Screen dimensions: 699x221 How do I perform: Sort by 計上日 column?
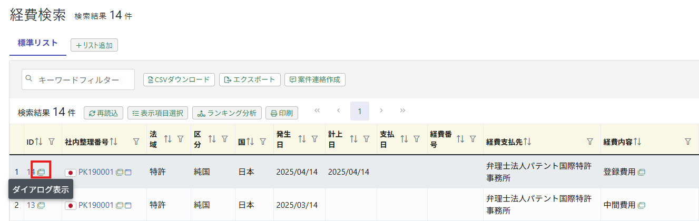pyautogui.click(x=354, y=139)
